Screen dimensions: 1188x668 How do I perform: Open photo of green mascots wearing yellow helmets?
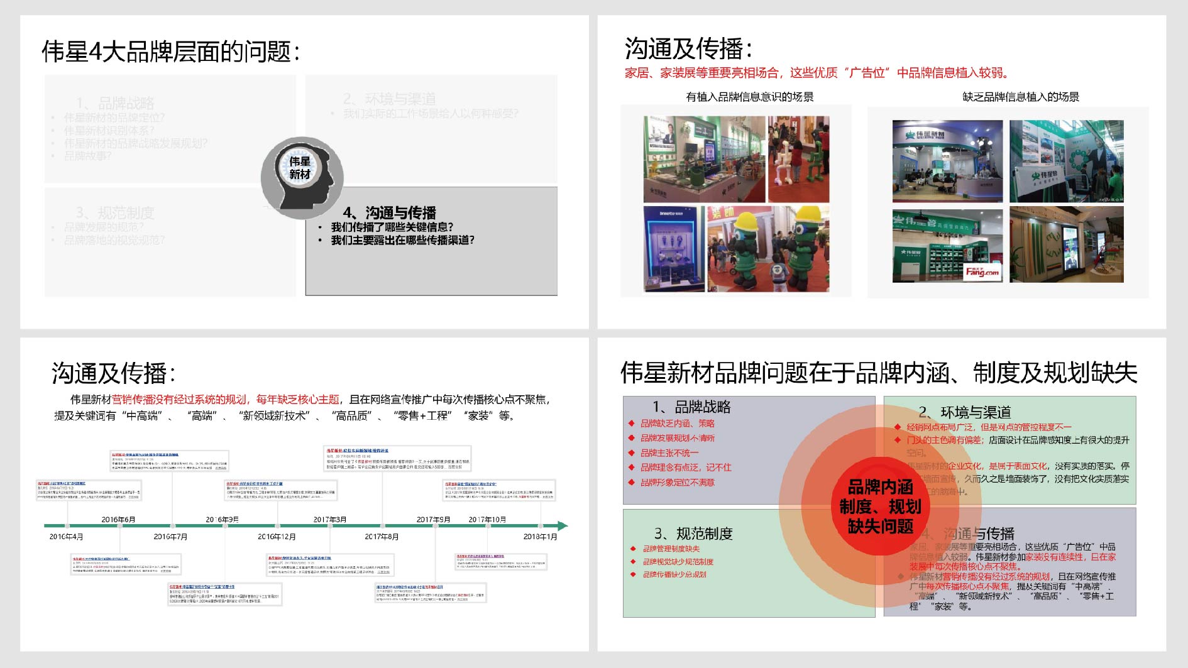pos(768,249)
